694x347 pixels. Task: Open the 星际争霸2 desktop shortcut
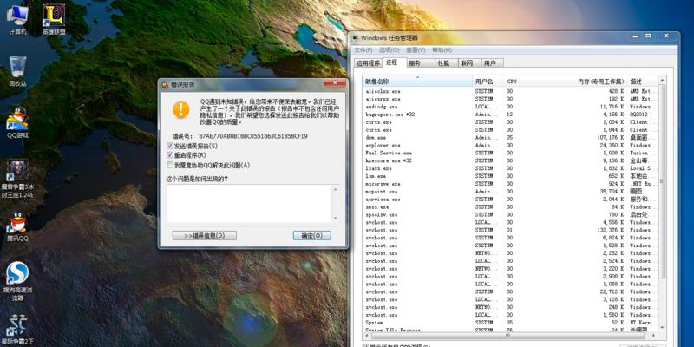[x=17, y=330]
